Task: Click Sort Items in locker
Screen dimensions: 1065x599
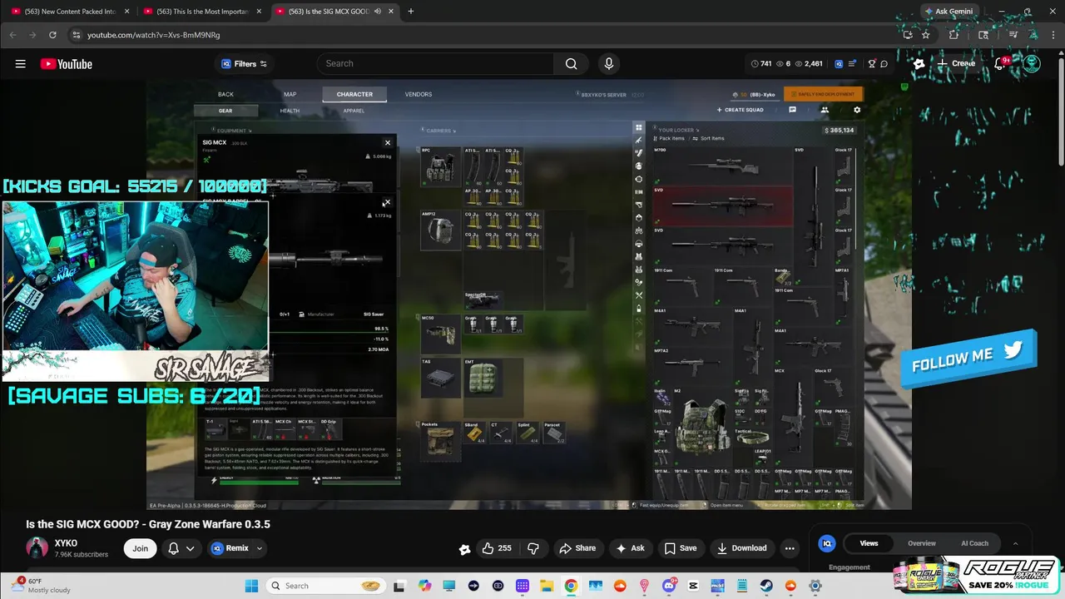Action: 707,139
